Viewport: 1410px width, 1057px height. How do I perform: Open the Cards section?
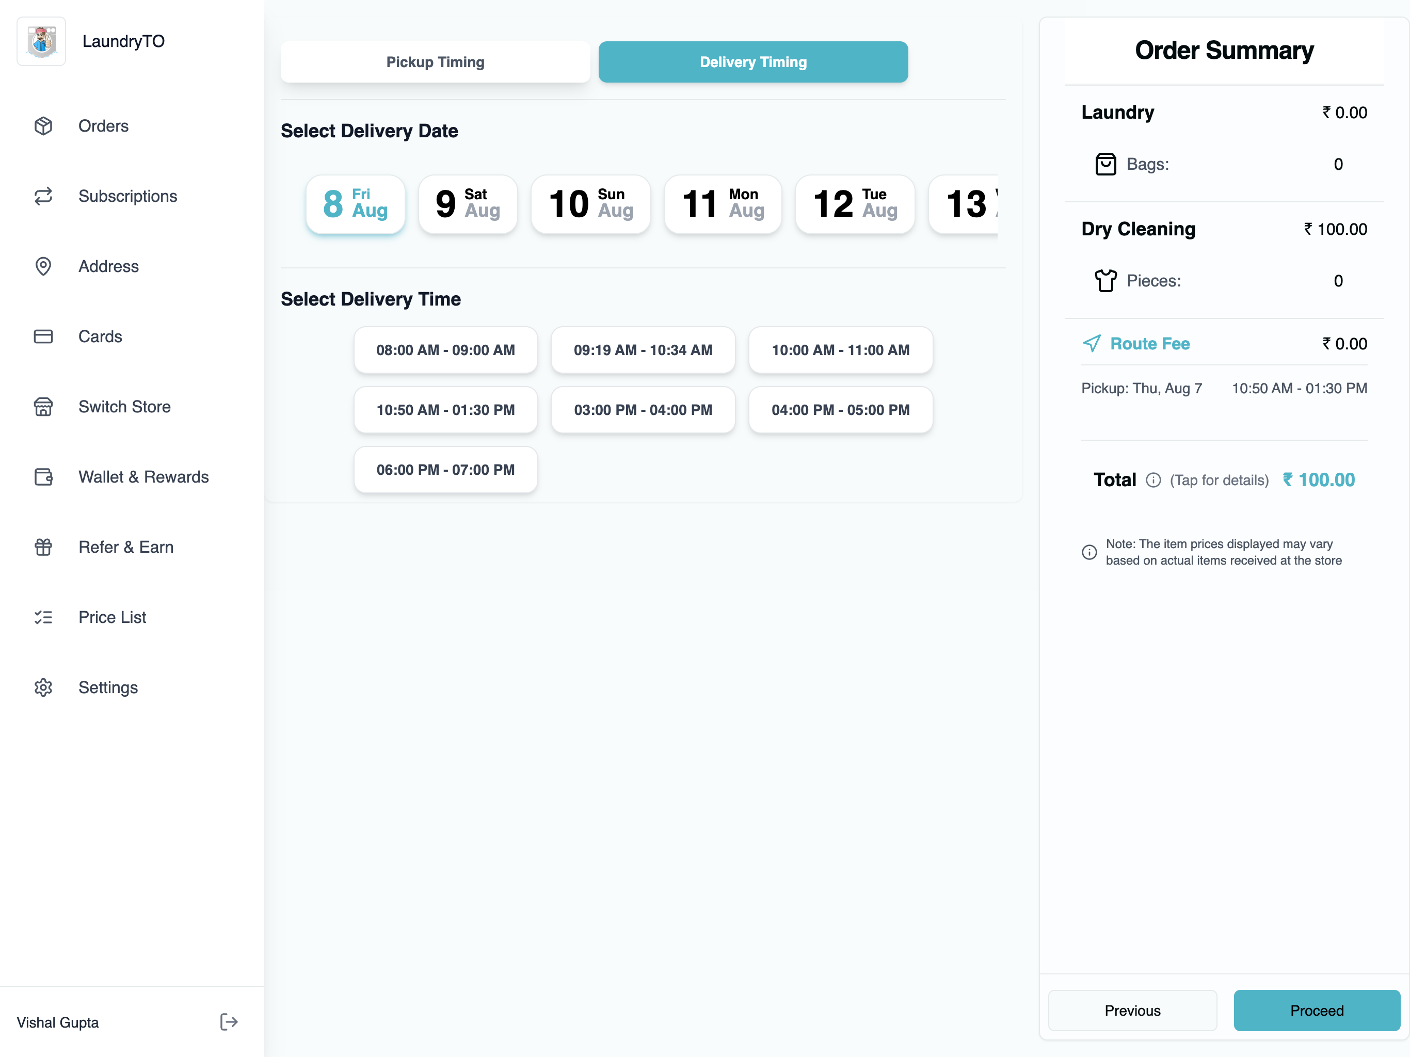click(132, 337)
